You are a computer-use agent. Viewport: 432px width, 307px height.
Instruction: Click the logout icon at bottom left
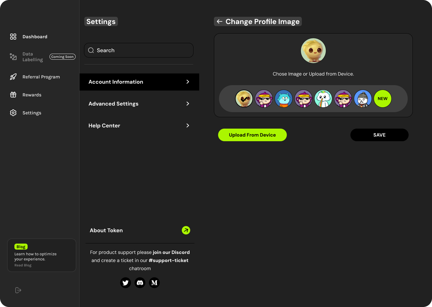[x=18, y=290]
